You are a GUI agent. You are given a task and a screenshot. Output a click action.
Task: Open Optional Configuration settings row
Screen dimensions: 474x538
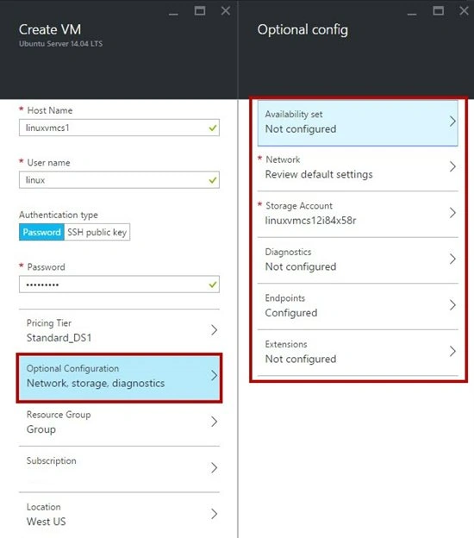pos(119,378)
